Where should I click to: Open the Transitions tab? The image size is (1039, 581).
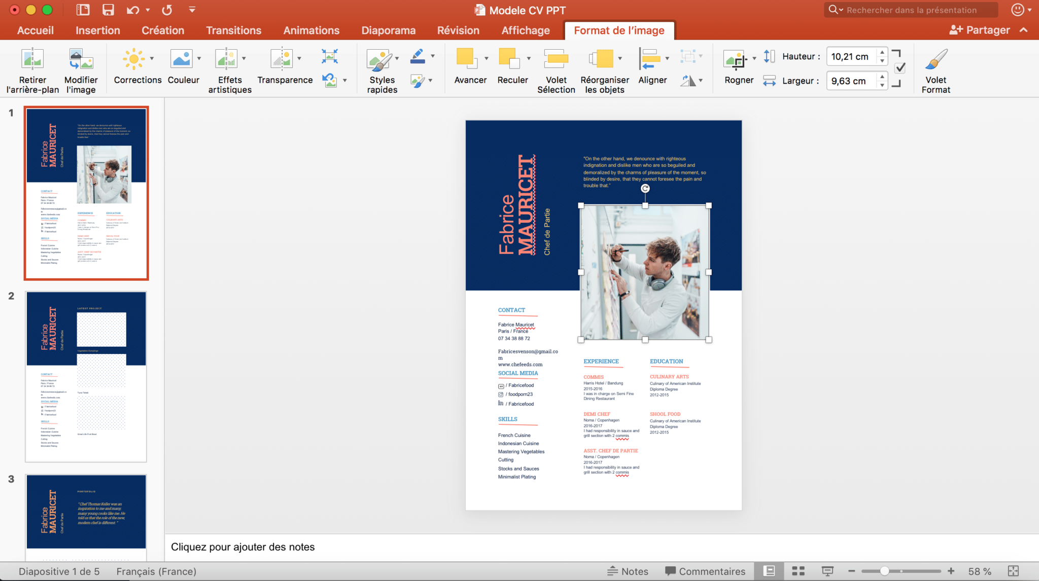tap(233, 30)
